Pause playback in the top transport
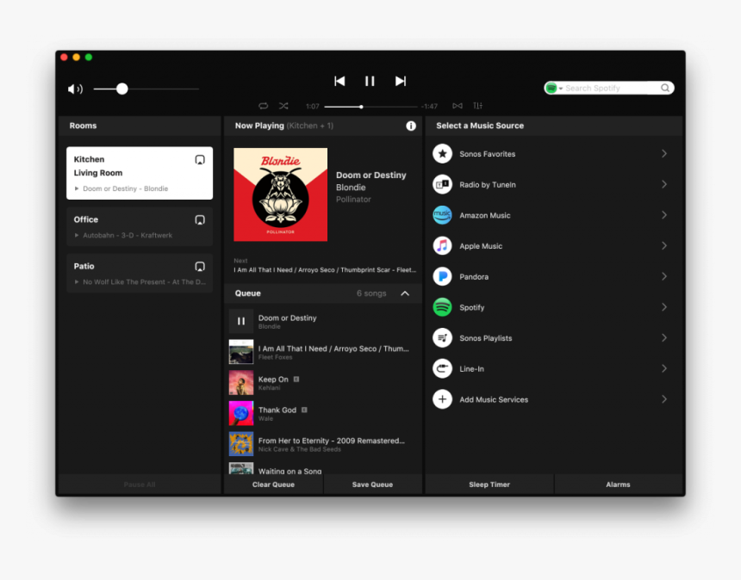Image resolution: width=741 pixels, height=580 pixels. pyautogui.click(x=370, y=81)
